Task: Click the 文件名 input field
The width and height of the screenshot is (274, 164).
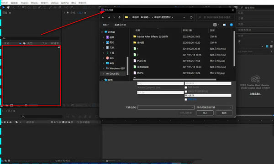Action: 166,108
